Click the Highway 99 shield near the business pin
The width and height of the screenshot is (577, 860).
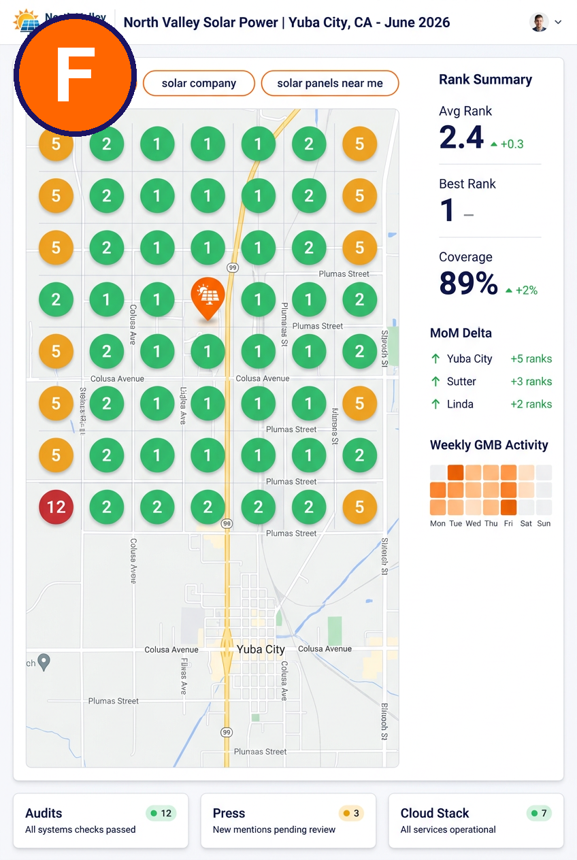[x=233, y=267]
